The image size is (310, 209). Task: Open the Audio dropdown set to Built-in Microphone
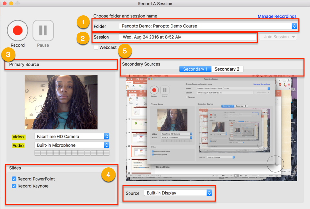coord(72,145)
